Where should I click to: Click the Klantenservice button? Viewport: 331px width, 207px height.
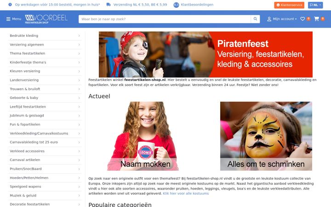click(x=289, y=5)
